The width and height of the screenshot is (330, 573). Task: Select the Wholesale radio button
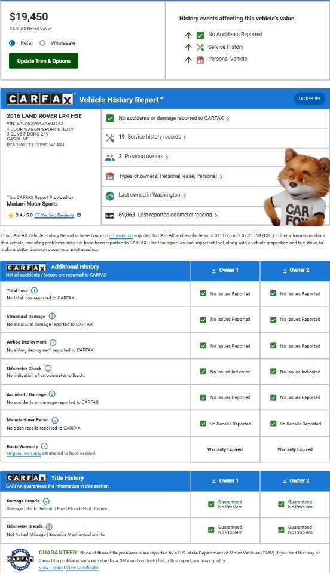[x=43, y=43]
